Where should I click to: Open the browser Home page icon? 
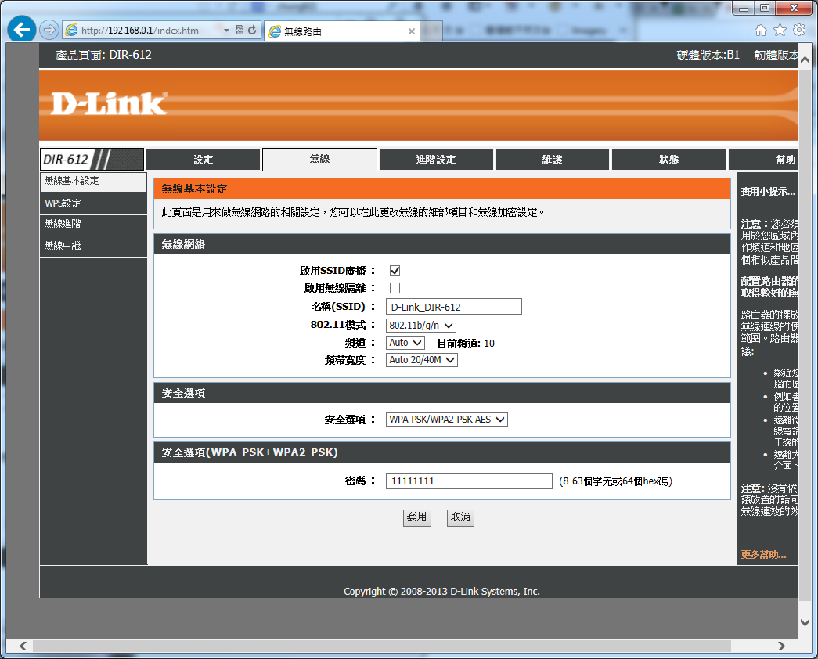tap(760, 31)
